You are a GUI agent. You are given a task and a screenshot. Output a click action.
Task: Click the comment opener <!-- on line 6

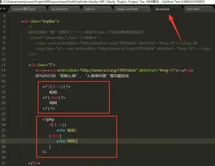pyautogui.click(x=32, y=27)
